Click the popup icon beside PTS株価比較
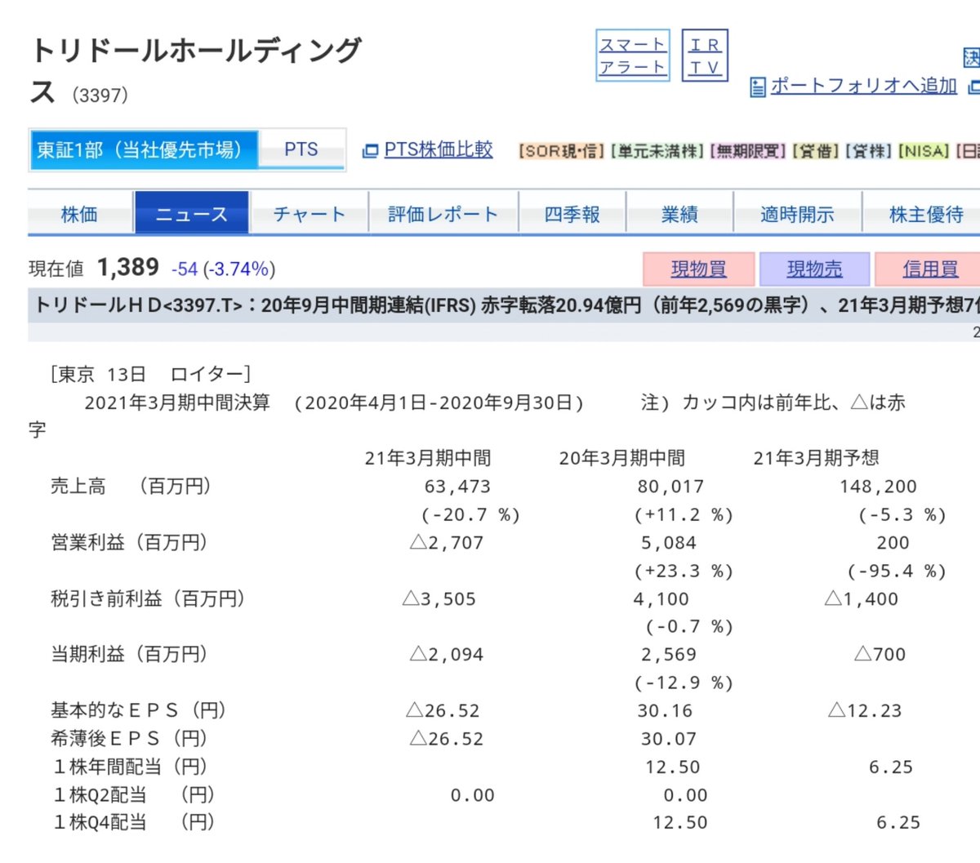980x863 pixels. click(370, 151)
